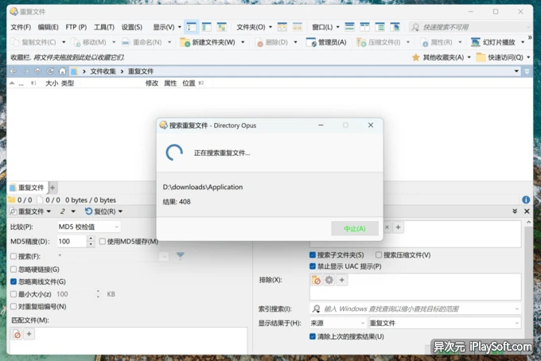The height and width of the screenshot is (361, 541).
Task: Click the filter funnel icon beside 搜索(F)
Action: click(180, 255)
